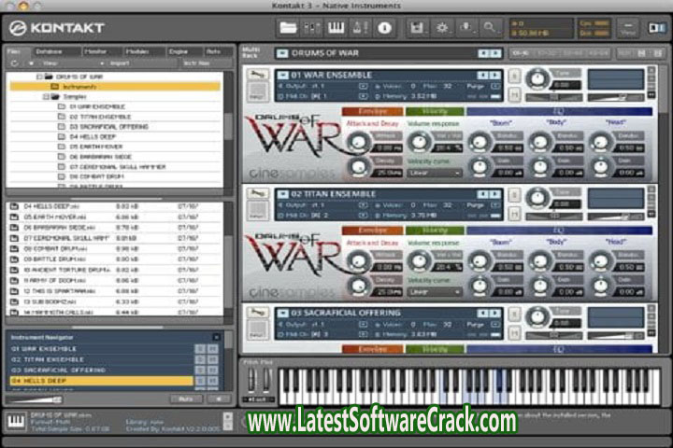This screenshot has width=673, height=448.
Task: Click the Import button in browser
Action: pos(120,63)
